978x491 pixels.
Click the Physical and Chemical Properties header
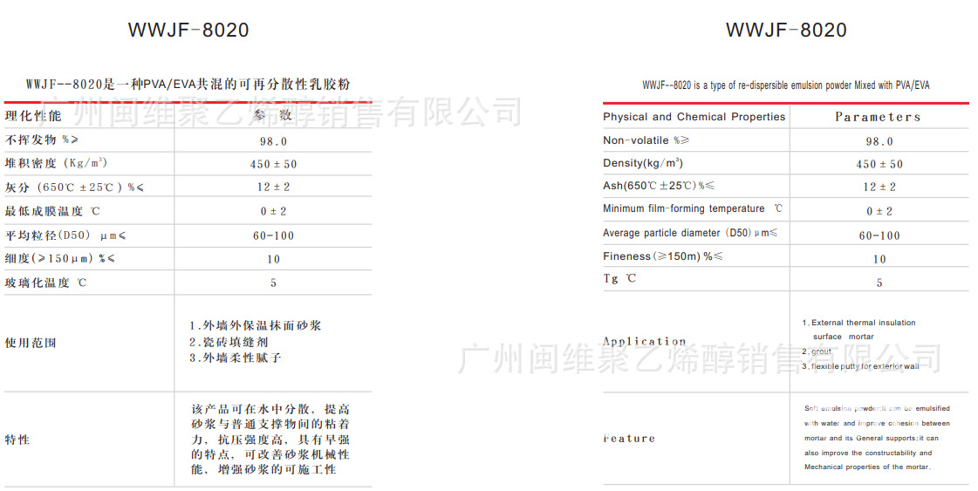[694, 117]
